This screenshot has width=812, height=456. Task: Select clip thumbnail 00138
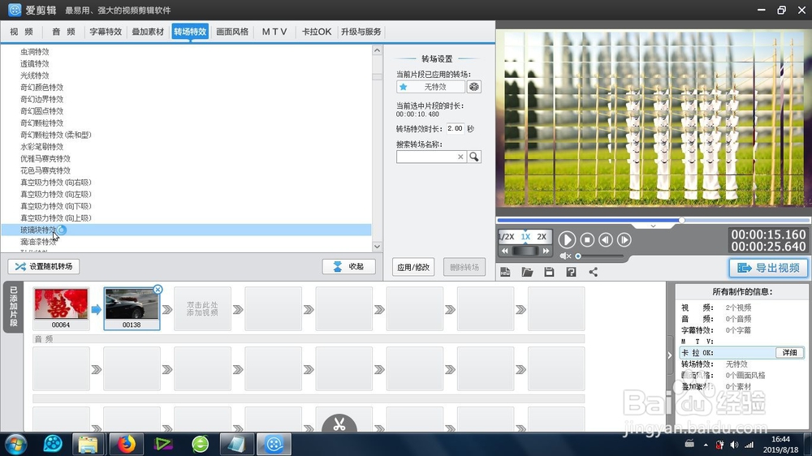pyautogui.click(x=132, y=308)
